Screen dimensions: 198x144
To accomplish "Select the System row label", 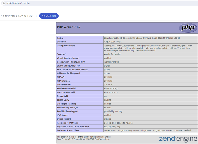I will (60, 38).
